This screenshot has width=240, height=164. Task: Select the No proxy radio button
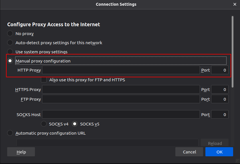(10, 34)
